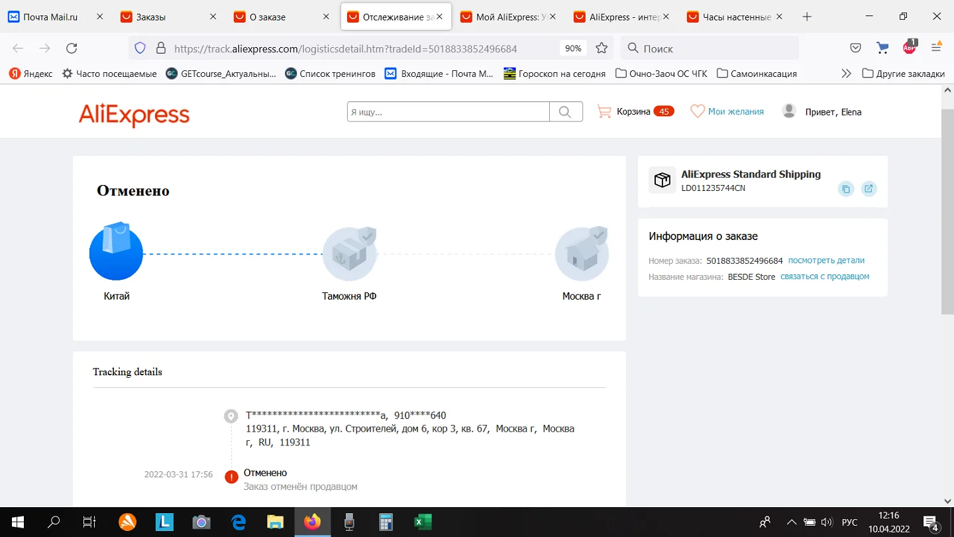Show tracking protection shield info
The width and height of the screenshot is (954, 537).
(x=140, y=48)
